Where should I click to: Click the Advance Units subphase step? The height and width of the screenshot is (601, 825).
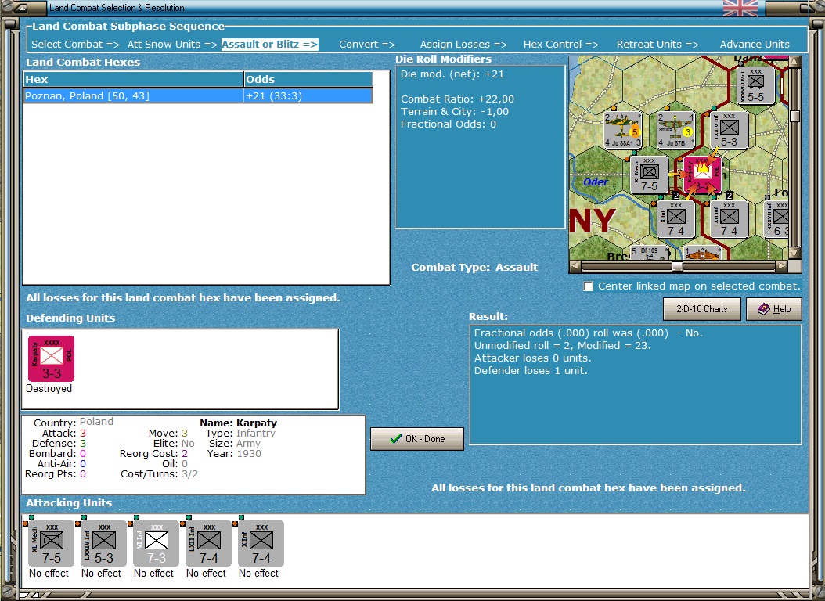click(x=755, y=44)
